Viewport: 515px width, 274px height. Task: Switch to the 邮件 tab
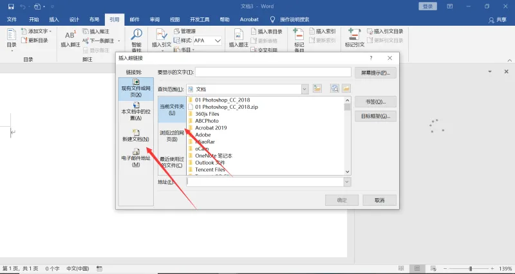pyautogui.click(x=135, y=19)
